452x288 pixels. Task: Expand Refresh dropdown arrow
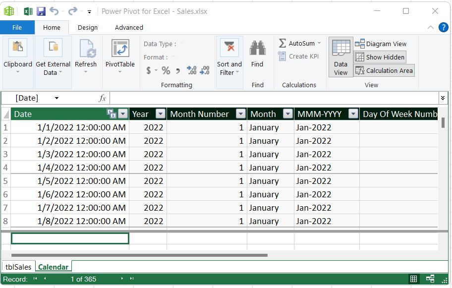tap(86, 72)
